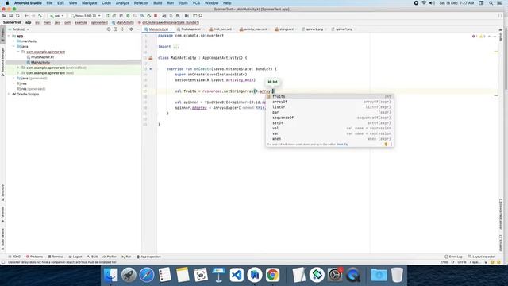
Task: Click the Collapse All icon in Project panel
Action: coord(122,29)
